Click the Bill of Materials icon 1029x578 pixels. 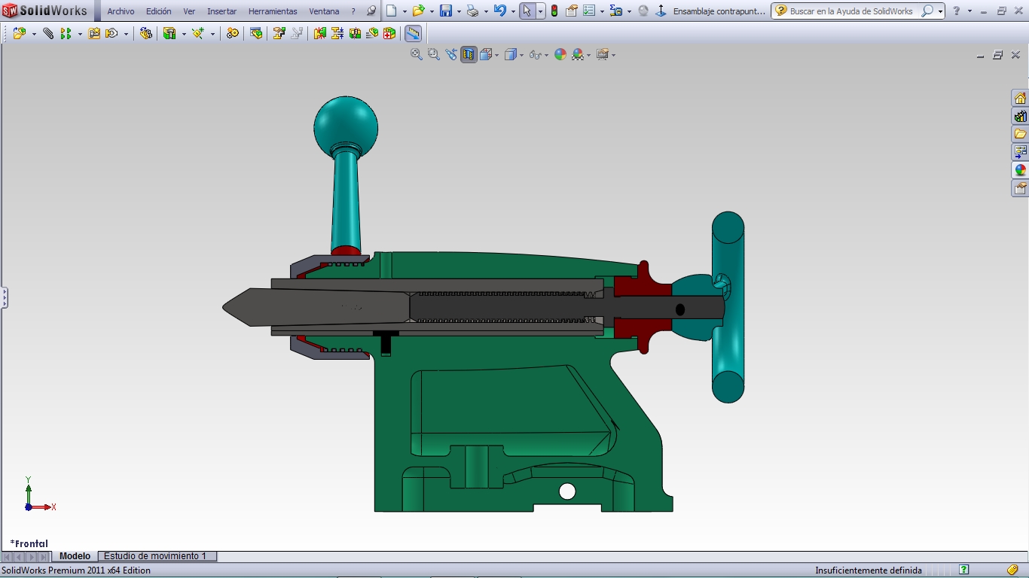(256, 34)
